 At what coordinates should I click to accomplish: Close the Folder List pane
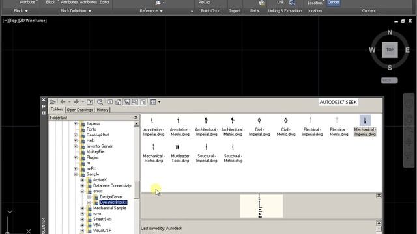136,118
